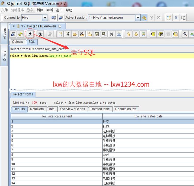Open the 会话 menu
The width and height of the screenshot is (194, 186).
[x=50, y=10]
